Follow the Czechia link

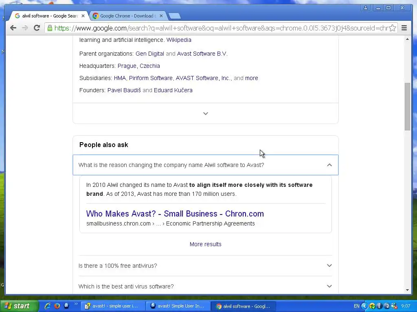point(150,66)
